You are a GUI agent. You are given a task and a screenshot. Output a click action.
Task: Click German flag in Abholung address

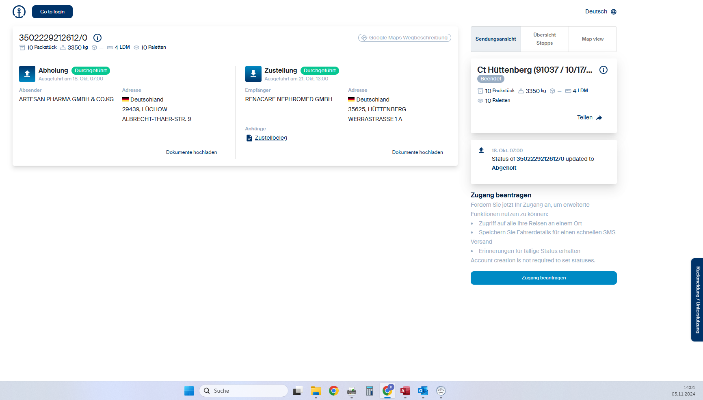pos(125,99)
